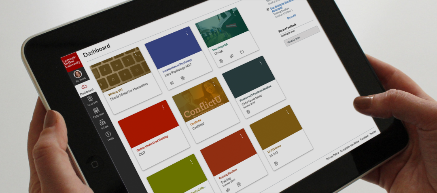Click the Carnegie Mellon University logo
This screenshot has height=193, width=437.
[x=71, y=62]
